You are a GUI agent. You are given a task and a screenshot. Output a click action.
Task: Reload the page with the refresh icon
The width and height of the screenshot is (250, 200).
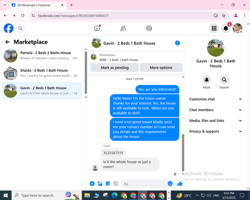coord(23,15)
